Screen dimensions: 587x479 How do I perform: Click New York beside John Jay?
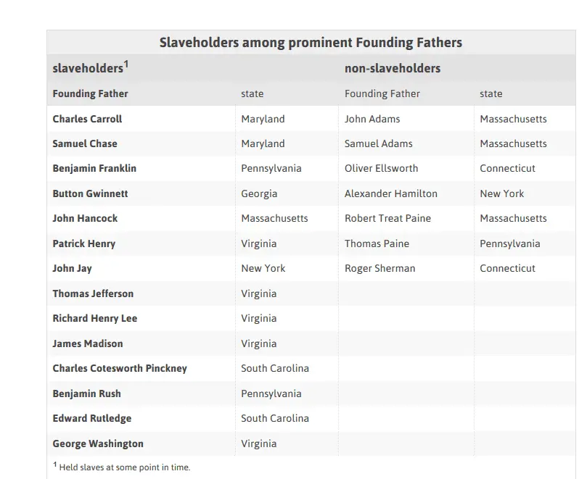point(263,268)
